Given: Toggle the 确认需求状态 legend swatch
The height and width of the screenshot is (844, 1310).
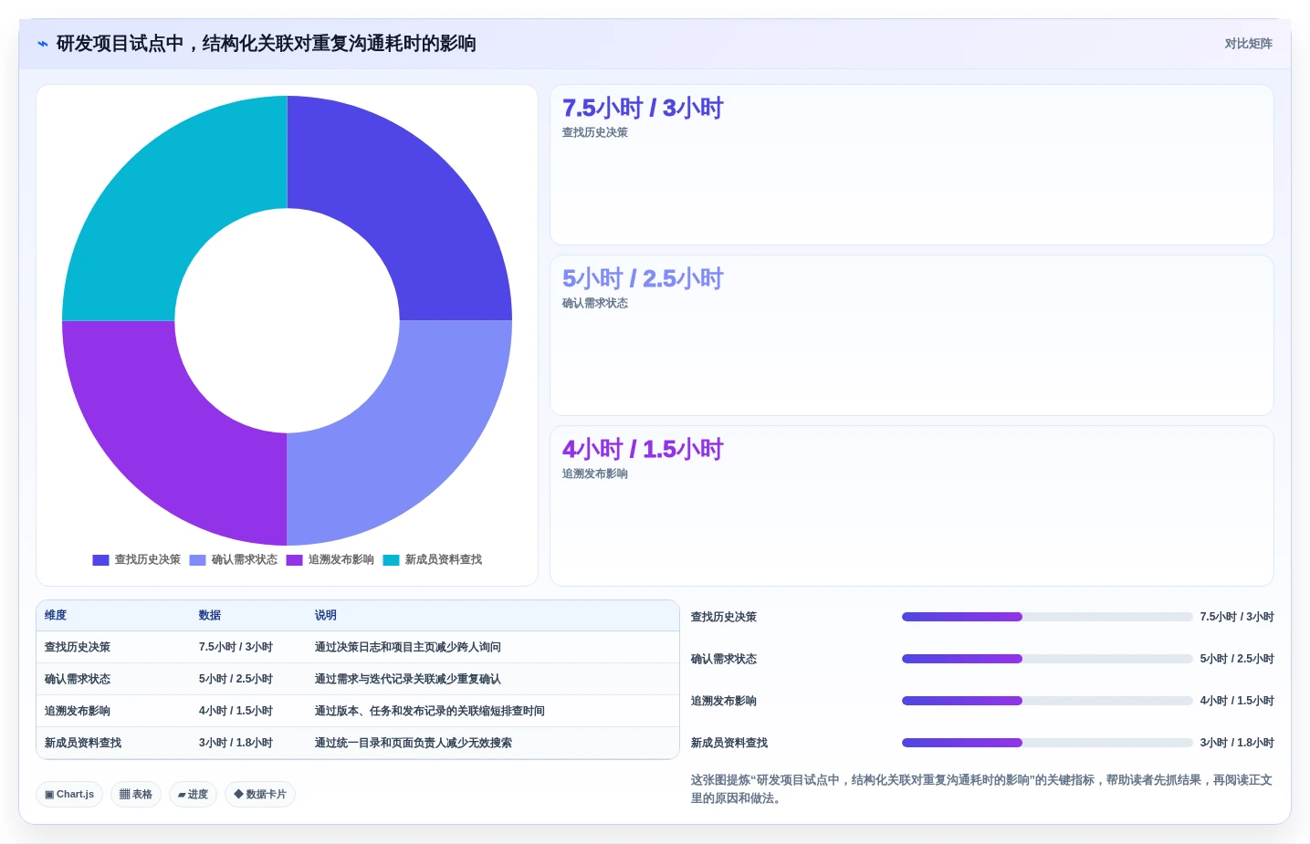Looking at the screenshot, I should (x=197, y=560).
